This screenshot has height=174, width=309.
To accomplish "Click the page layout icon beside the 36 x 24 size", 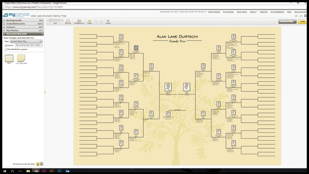I will [x=305, y=16].
